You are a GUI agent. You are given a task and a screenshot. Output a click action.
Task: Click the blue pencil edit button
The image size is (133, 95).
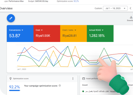11,18
